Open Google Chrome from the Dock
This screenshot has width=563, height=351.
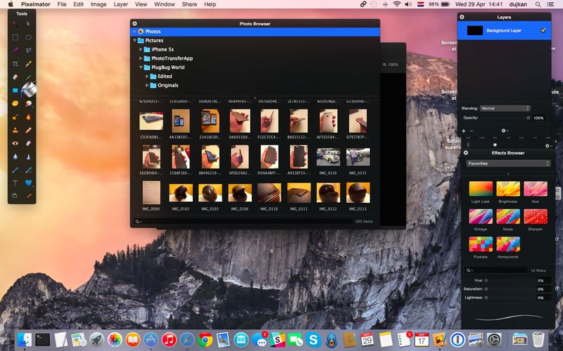click(205, 340)
